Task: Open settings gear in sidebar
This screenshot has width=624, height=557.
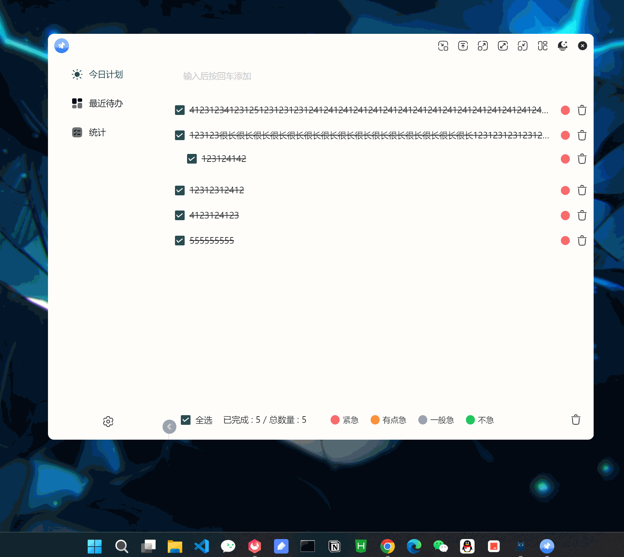Action: pyautogui.click(x=108, y=421)
